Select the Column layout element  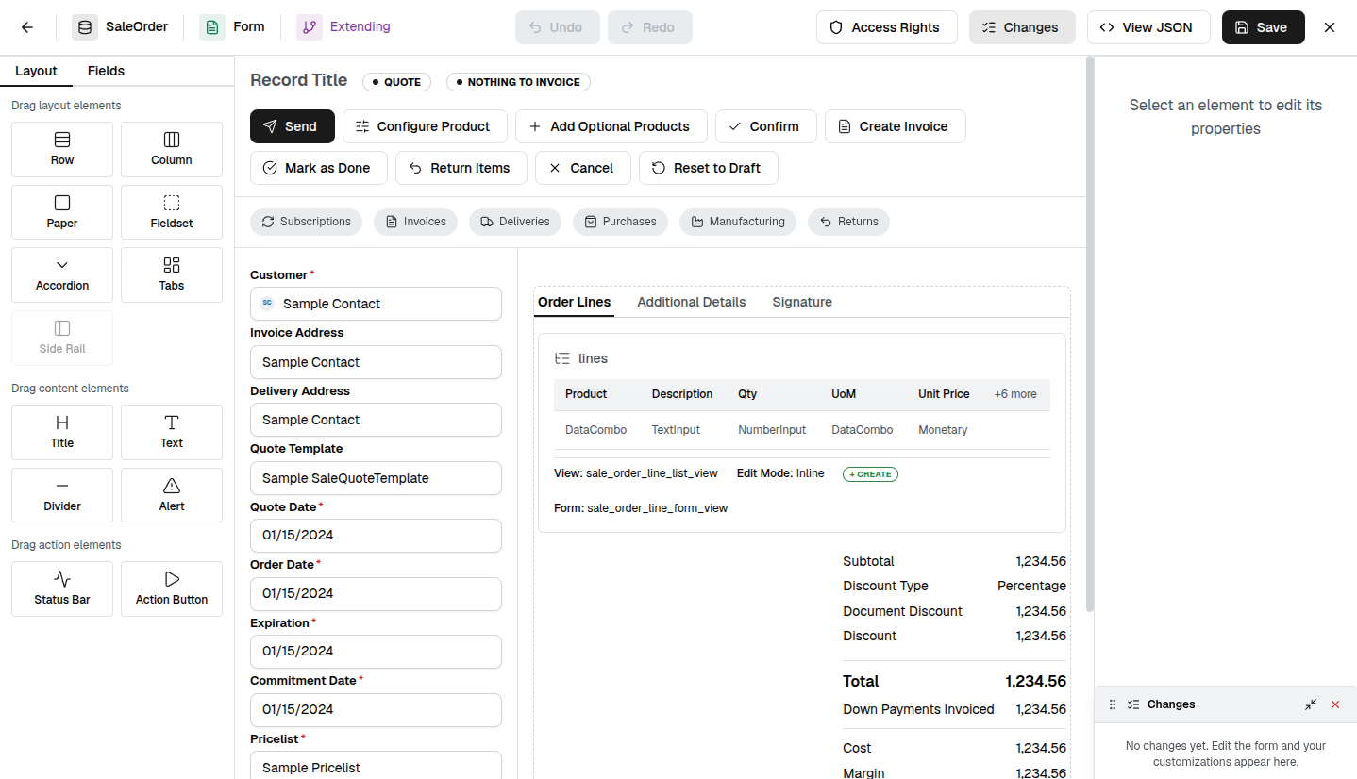172,149
